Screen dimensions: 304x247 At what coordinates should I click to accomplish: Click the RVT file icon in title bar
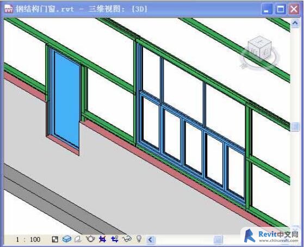pyautogui.click(x=9, y=9)
